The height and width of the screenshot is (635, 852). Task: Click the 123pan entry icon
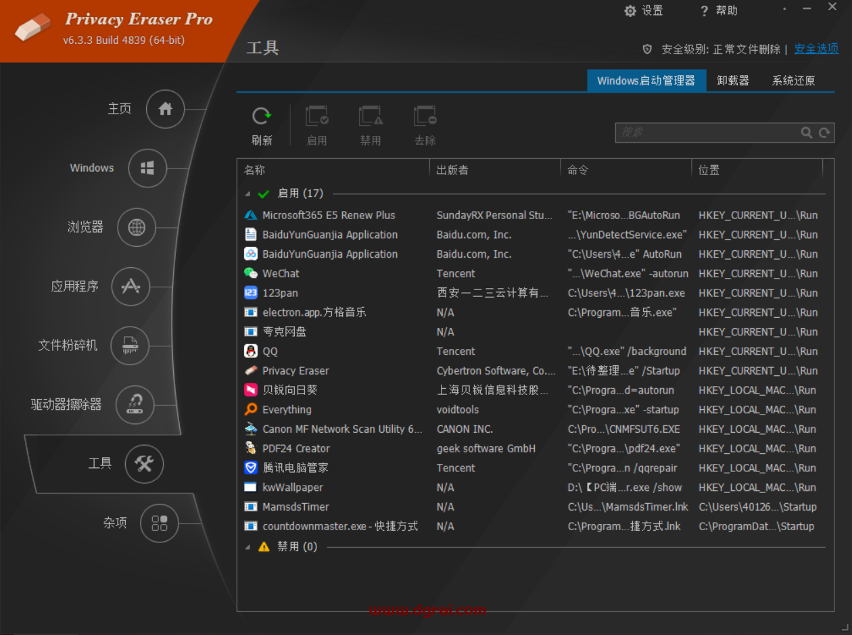point(251,293)
